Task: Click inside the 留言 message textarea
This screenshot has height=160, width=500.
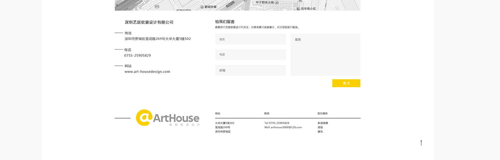Action: pyautogui.click(x=325, y=55)
